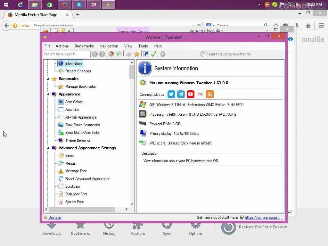Click the export shortcut toolbar icon
Image resolution: width=328 pixels, height=246 pixels.
[146, 54]
